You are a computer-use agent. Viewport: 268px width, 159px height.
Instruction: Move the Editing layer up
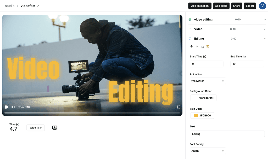pos(191,46)
